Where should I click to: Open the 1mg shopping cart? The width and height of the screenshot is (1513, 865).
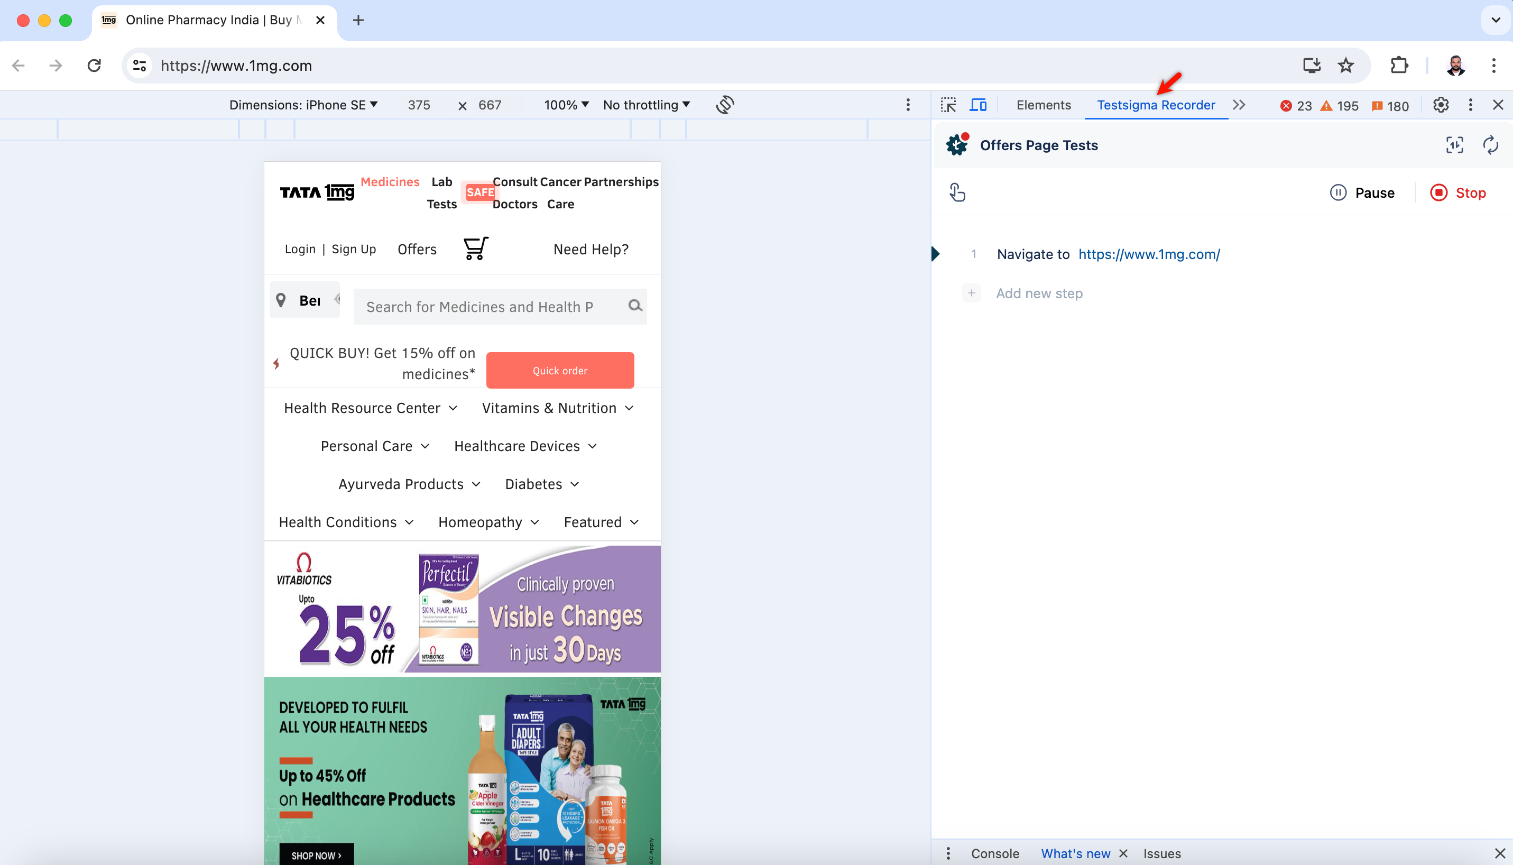pos(475,249)
